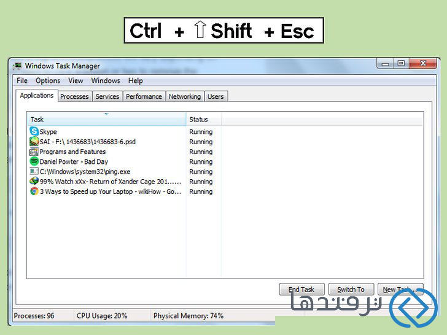Click the download manager icon at 99% Watch
Screen dimensions: 447x335
coord(34,181)
